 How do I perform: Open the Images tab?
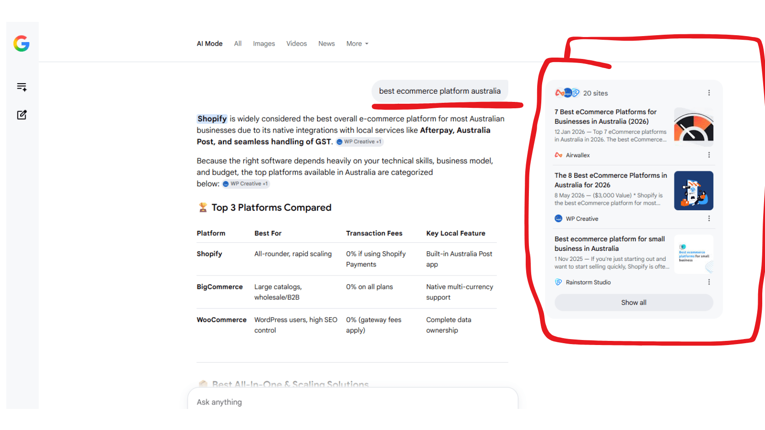264,43
